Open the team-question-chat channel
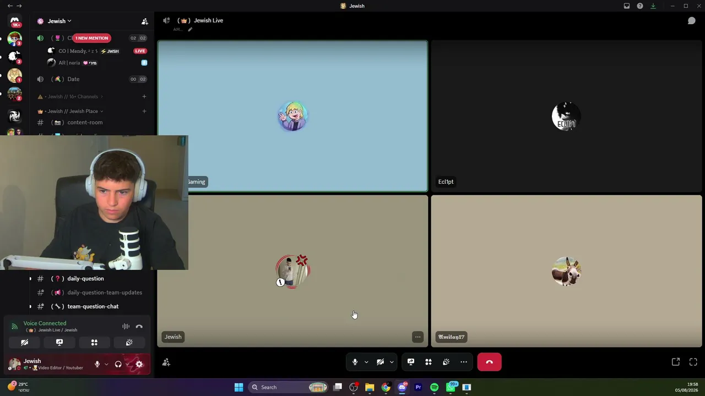705x396 pixels. [92, 306]
